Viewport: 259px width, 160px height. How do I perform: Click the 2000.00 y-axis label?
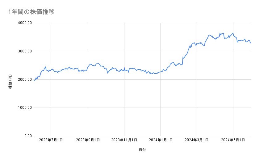24,80
